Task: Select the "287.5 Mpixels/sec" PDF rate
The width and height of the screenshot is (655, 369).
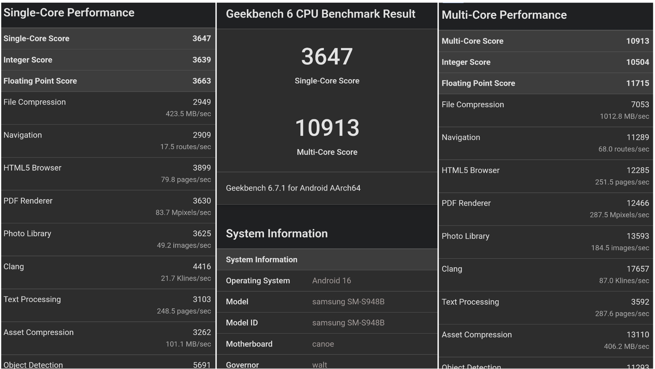Action: [x=619, y=215]
